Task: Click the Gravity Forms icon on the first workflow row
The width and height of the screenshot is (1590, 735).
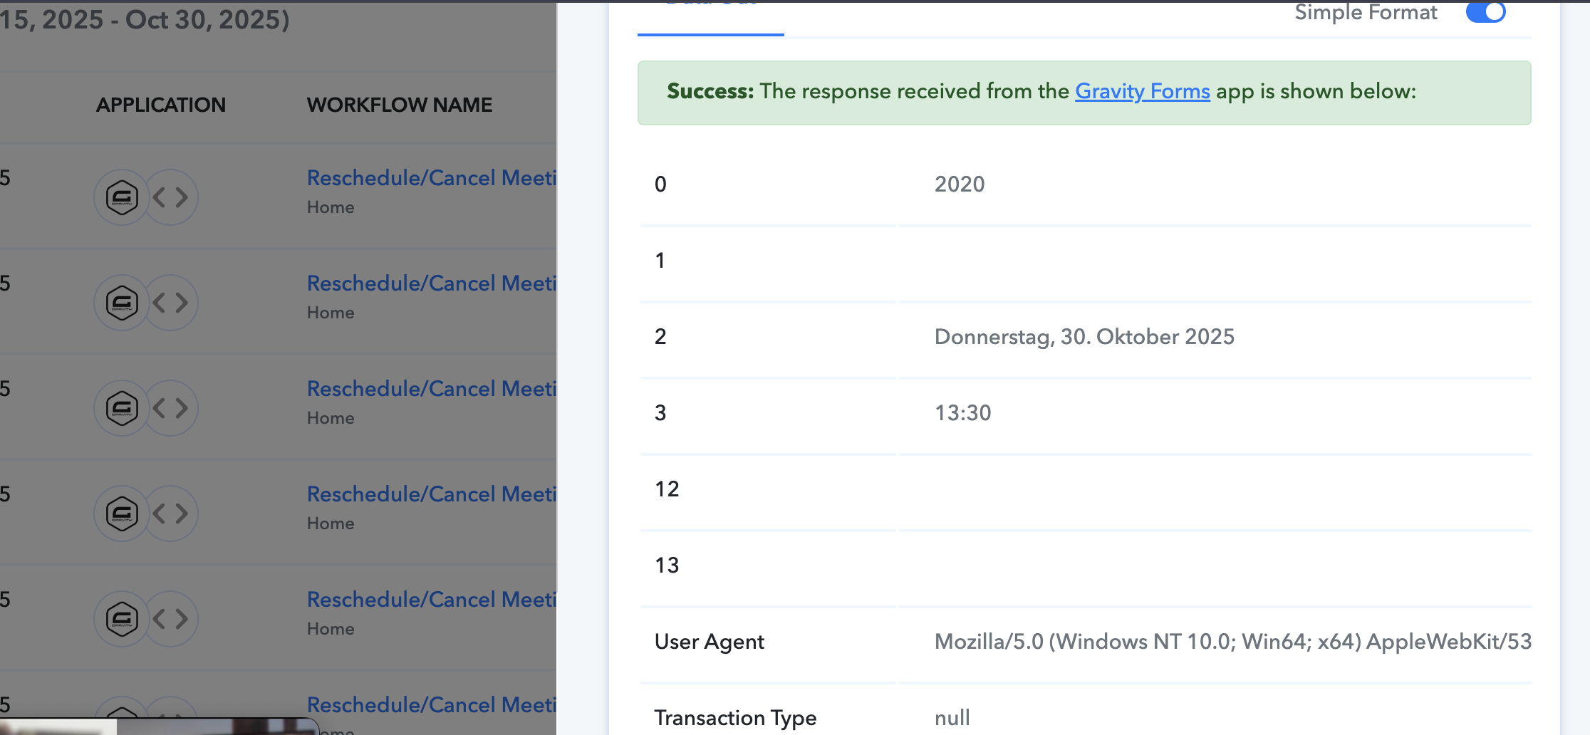Action: click(121, 197)
